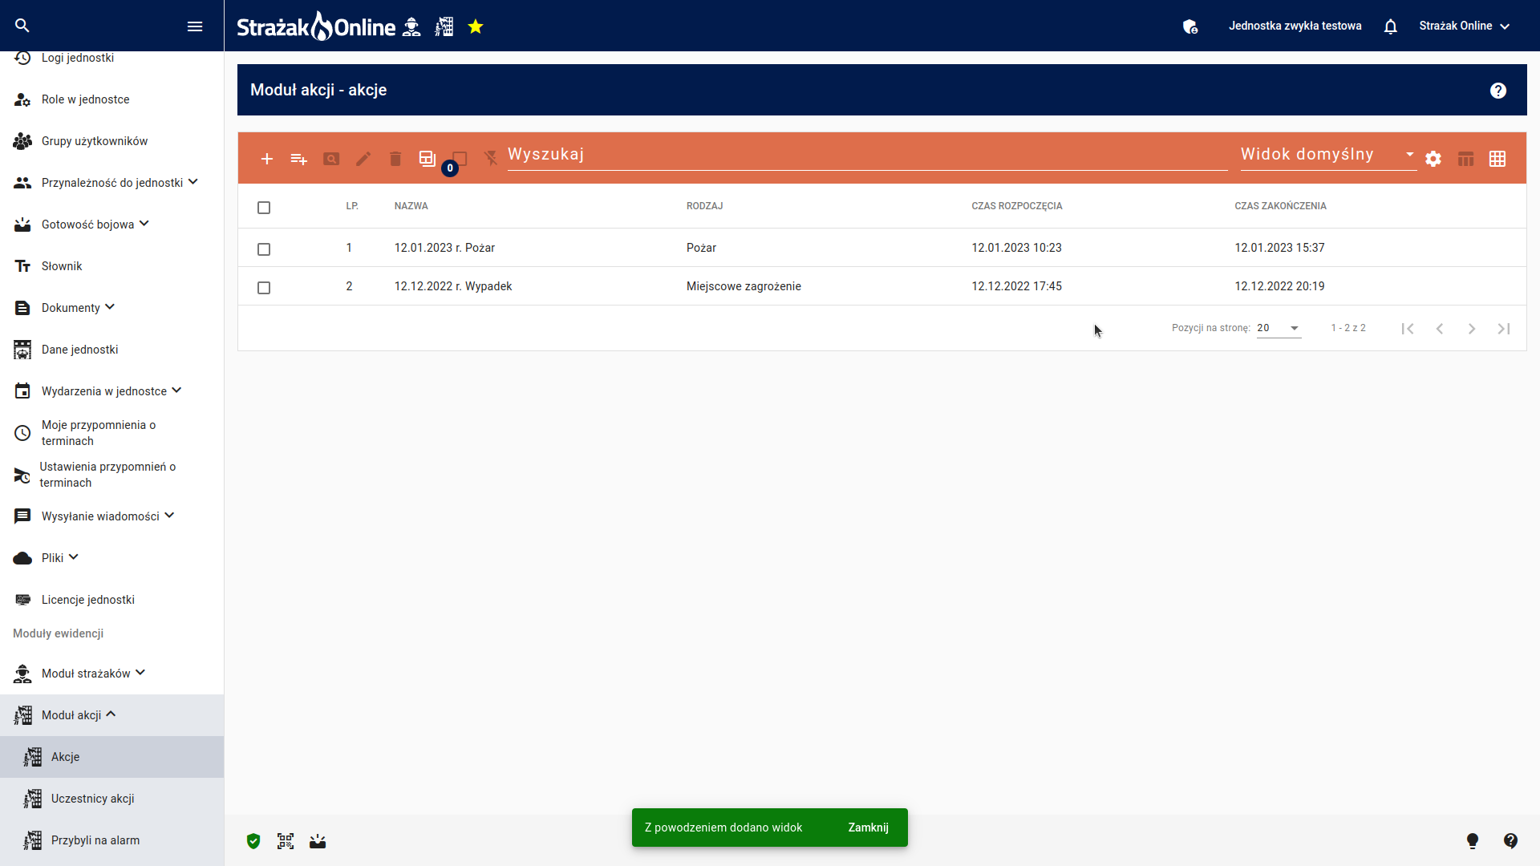Open Dane jednostki
The width and height of the screenshot is (1540, 866).
click(111, 350)
